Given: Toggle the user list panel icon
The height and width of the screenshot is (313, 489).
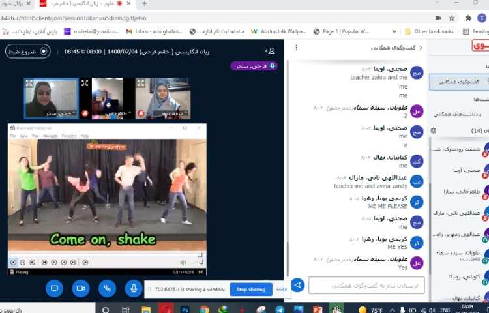Looking at the screenshot, I should [x=271, y=51].
